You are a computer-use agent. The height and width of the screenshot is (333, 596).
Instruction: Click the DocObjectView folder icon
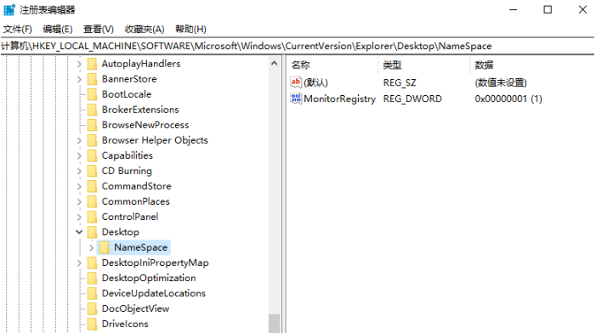(x=92, y=308)
